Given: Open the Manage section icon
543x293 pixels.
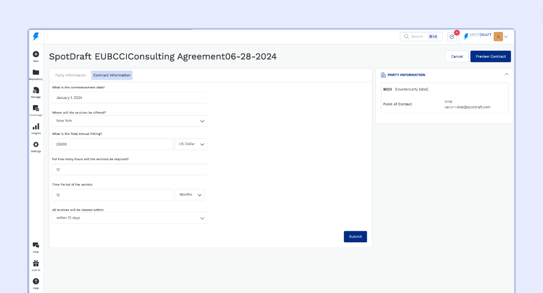Looking at the screenshot, I should pyautogui.click(x=36, y=91).
